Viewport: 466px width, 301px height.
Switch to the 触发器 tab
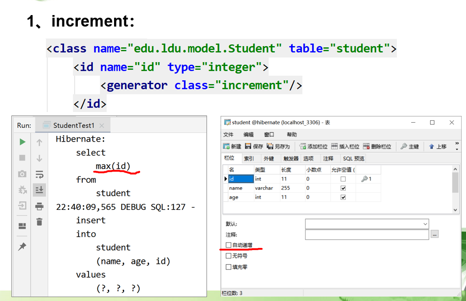click(x=291, y=158)
